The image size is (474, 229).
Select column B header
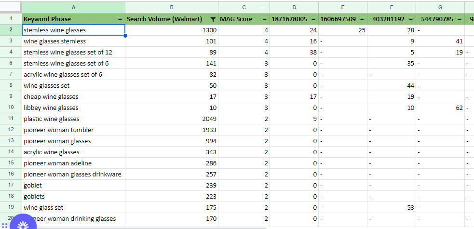tap(172, 7)
